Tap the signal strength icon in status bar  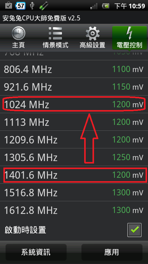pos(94,6)
